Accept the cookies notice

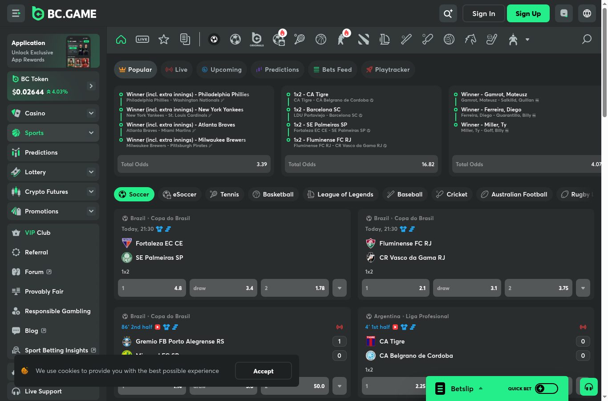coord(263,371)
